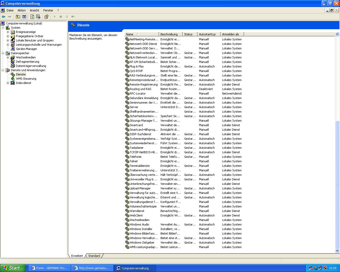
Task: Click the Export List toolbar icon
Action: (x=38, y=17)
